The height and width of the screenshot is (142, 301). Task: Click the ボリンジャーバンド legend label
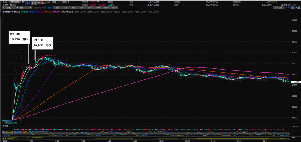[x=67, y=12]
